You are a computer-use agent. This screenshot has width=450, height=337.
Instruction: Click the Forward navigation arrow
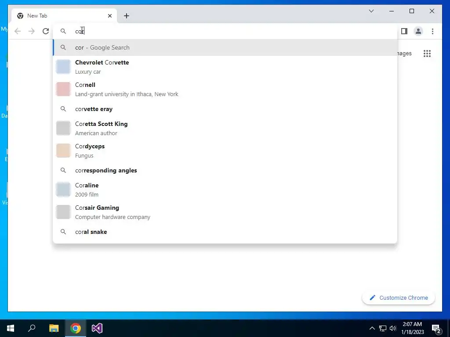click(x=32, y=31)
